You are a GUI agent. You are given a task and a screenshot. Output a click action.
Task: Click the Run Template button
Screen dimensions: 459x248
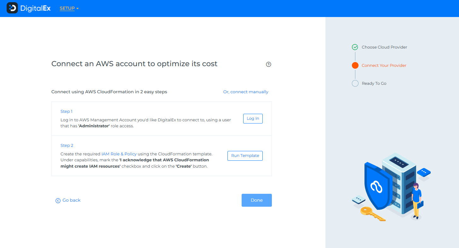(245, 156)
